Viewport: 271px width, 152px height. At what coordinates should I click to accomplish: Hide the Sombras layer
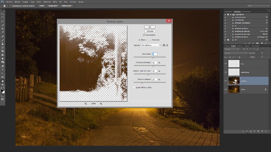(225, 81)
